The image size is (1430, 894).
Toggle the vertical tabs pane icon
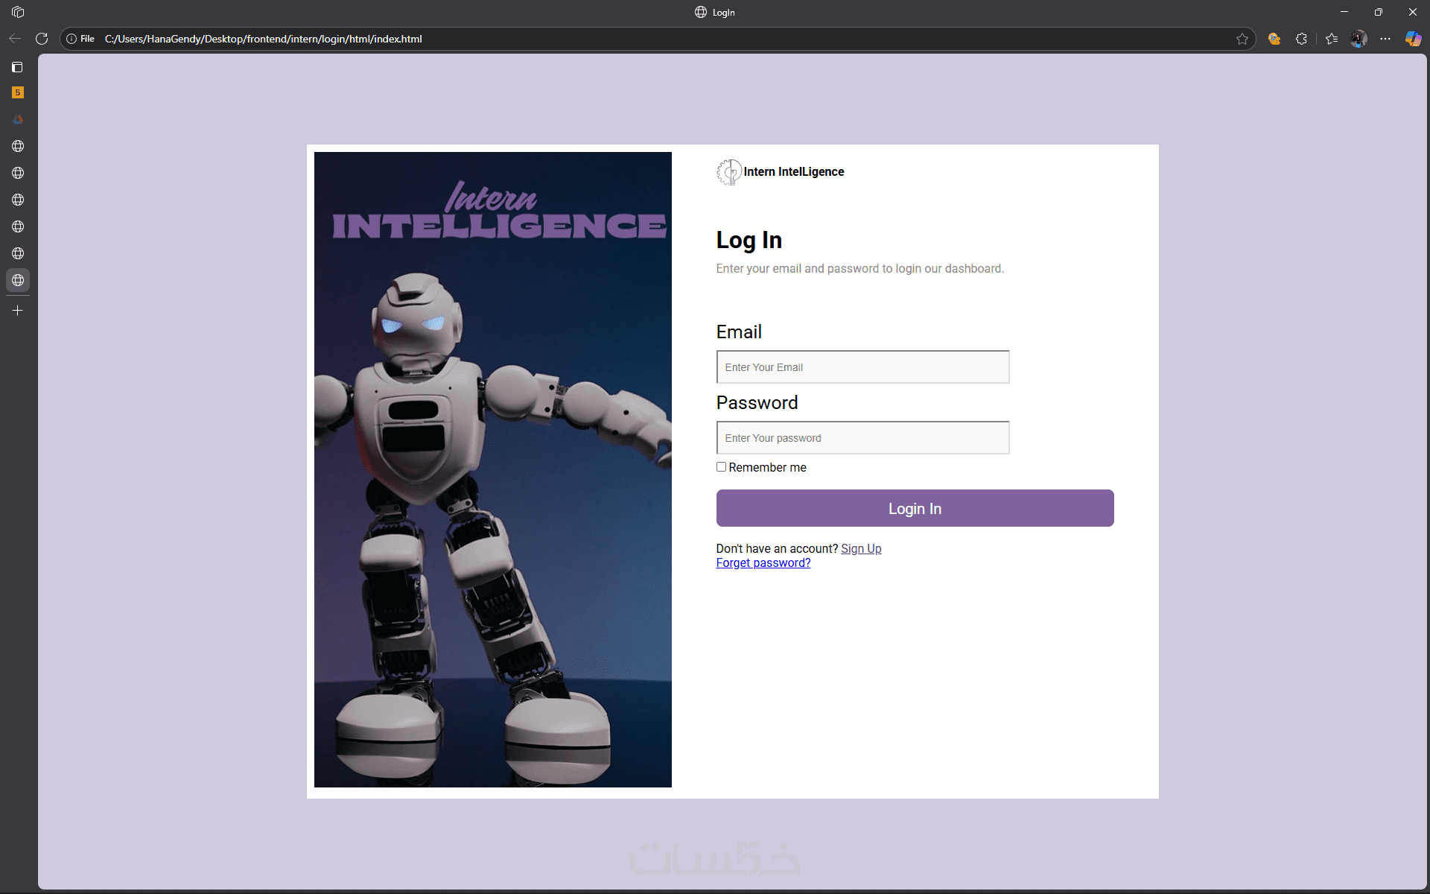tap(18, 67)
